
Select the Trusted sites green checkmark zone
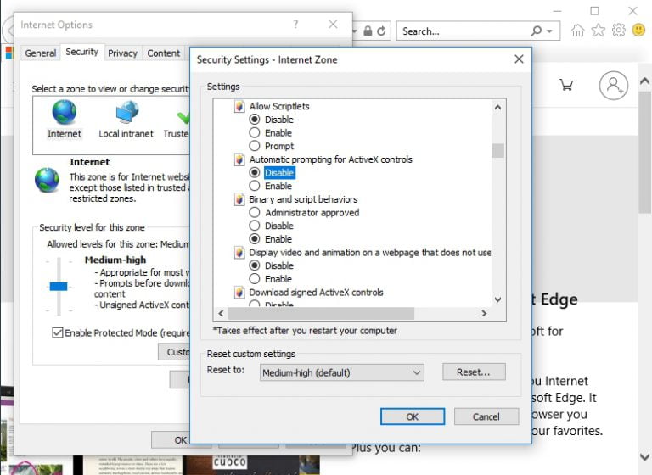(183, 117)
